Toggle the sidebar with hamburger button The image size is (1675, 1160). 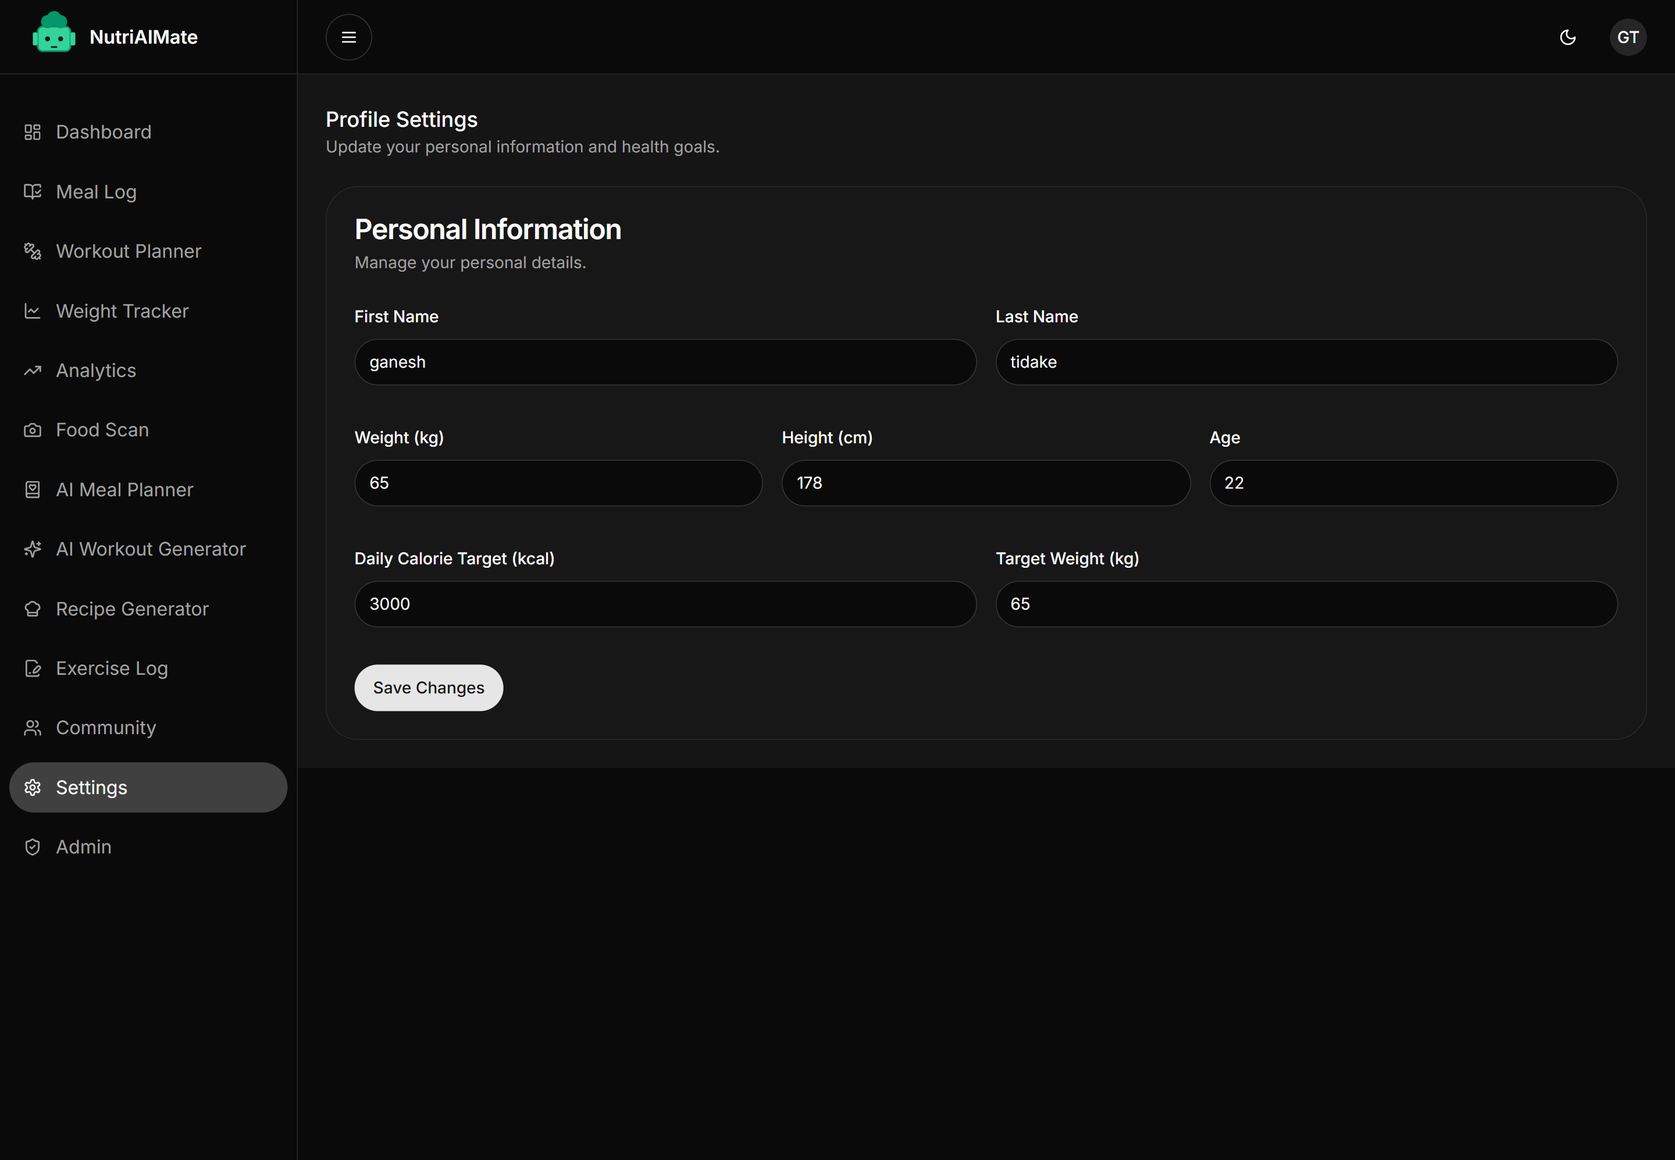pos(349,37)
